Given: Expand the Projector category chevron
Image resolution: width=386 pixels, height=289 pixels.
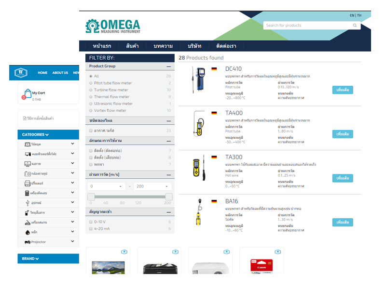Looking at the screenshot, I should (x=72, y=241).
